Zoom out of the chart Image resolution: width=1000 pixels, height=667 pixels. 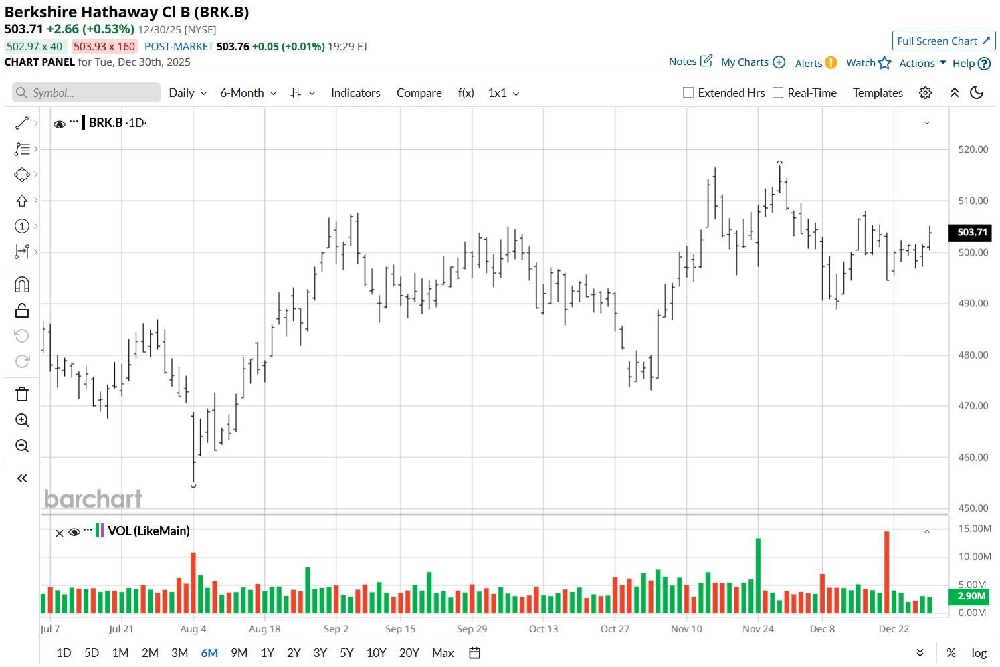pyautogui.click(x=21, y=446)
